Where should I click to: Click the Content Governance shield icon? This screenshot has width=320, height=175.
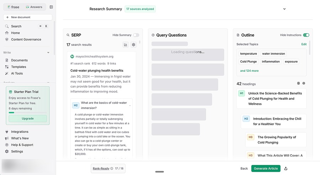(x=7, y=39)
